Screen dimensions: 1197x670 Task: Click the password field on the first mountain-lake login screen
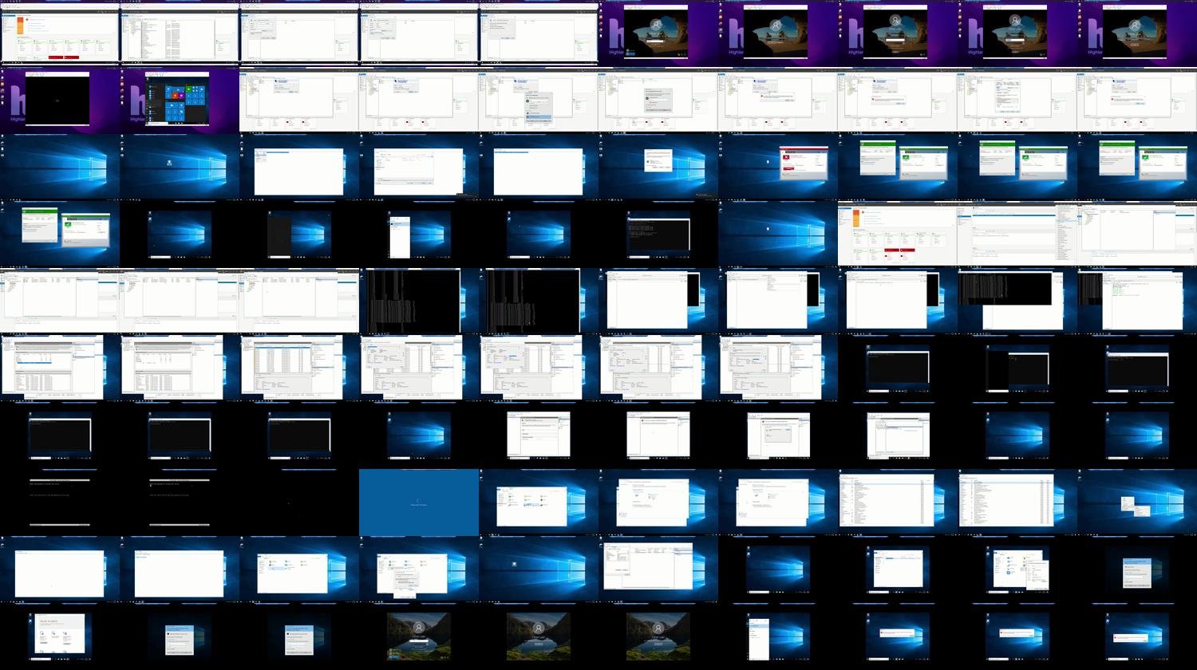coord(418,640)
